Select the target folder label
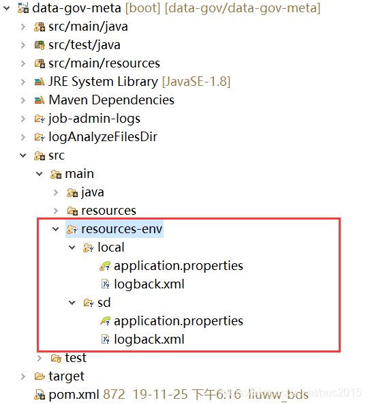Image resolution: width=368 pixels, height=405 pixels. coord(66,377)
